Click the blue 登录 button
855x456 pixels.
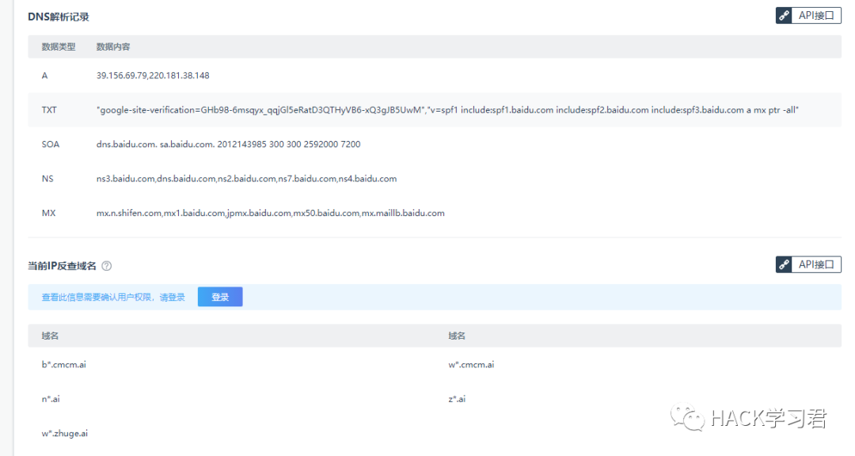(x=220, y=297)
